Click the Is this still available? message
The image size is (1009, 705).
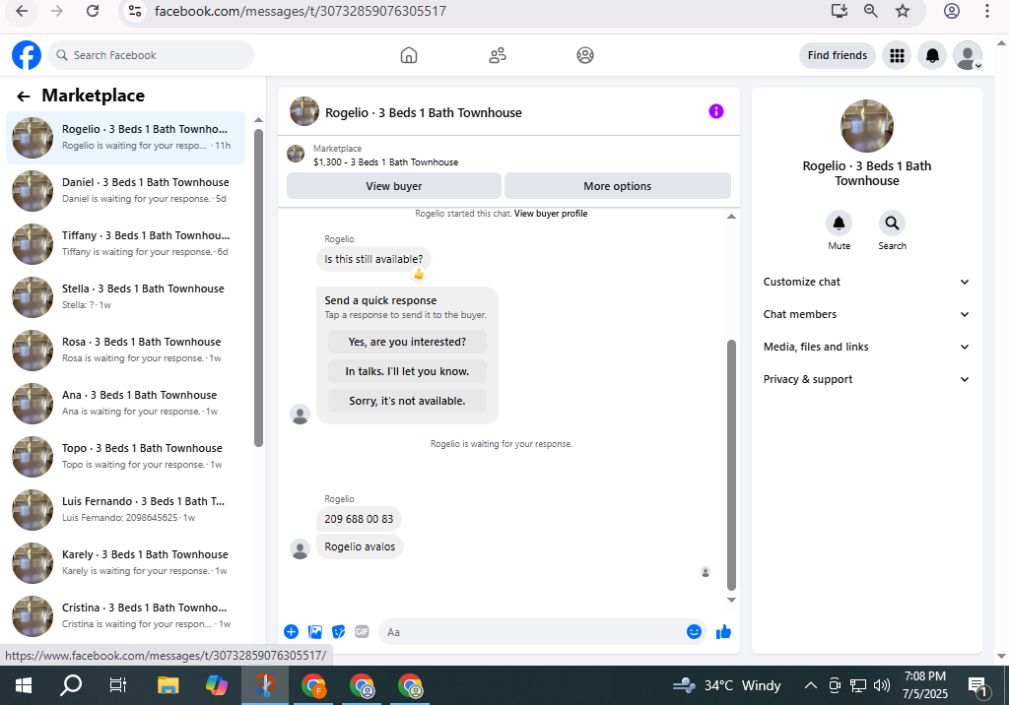pyautogui.click(x=373, y=259)
